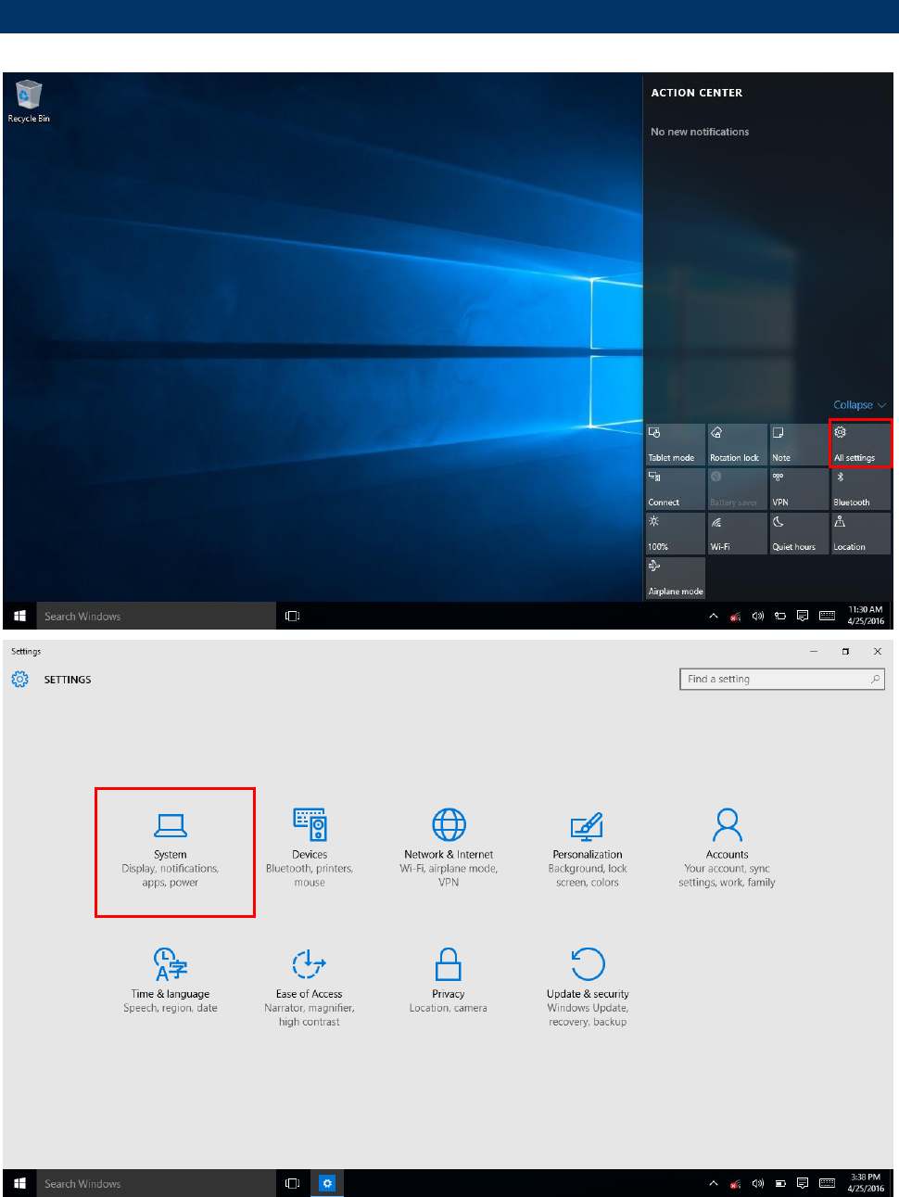The width and height of the screenshot is (899, 1197).
Task: Open the Note quick action tile
Action: (x=799, y=444)
